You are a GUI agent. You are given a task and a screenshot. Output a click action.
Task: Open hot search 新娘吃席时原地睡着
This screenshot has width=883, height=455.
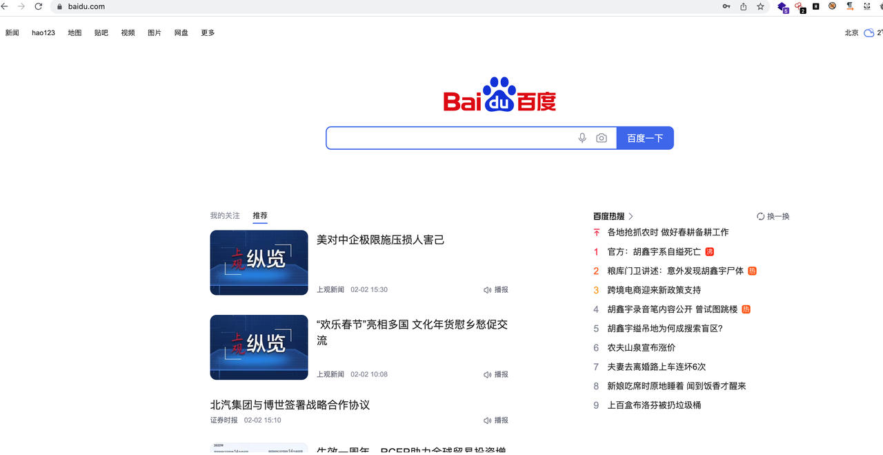[677, 386]
